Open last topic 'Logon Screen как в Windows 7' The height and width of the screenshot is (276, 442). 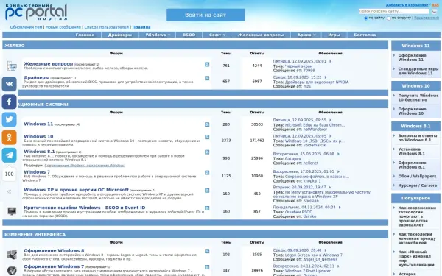(314, 255)
